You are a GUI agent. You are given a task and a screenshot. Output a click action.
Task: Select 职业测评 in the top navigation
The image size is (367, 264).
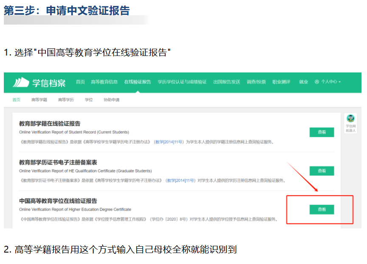[x=281, y=82]
